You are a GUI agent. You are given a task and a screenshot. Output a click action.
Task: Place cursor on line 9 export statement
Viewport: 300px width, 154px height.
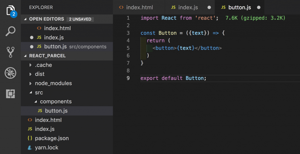(173, 78)
